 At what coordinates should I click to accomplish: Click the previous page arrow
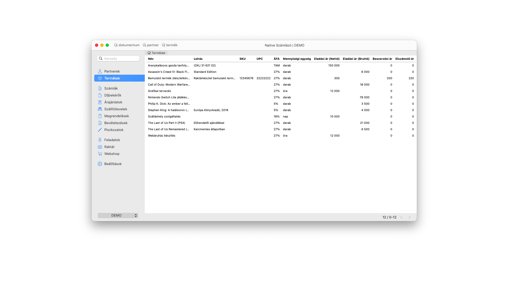[401, 217]
